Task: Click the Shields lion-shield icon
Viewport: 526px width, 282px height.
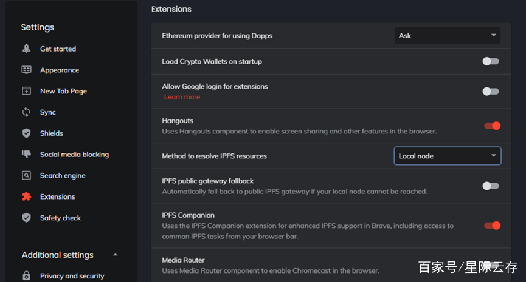Action: click(x=26, y=133)
